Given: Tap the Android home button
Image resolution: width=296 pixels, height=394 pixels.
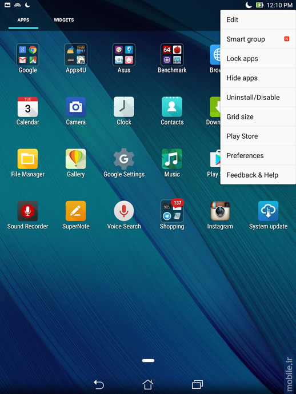Looking at the screenshot, I should coord(148,384).
